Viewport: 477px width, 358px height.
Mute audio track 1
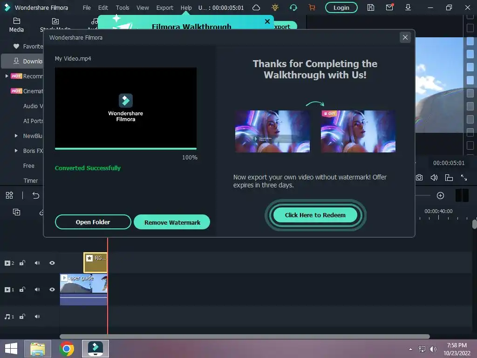[37, 317]
